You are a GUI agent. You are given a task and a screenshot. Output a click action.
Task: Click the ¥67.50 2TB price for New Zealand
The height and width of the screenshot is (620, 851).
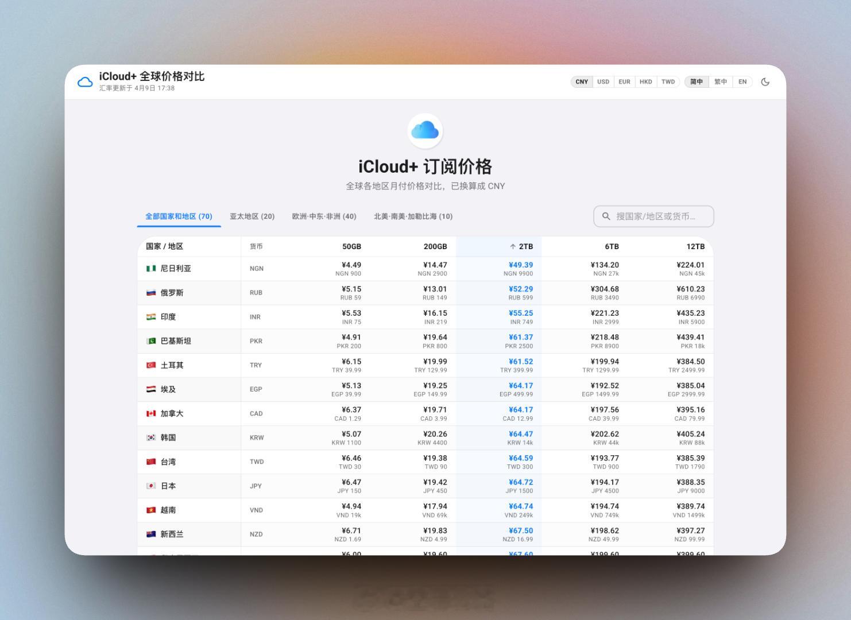(521, 530)
